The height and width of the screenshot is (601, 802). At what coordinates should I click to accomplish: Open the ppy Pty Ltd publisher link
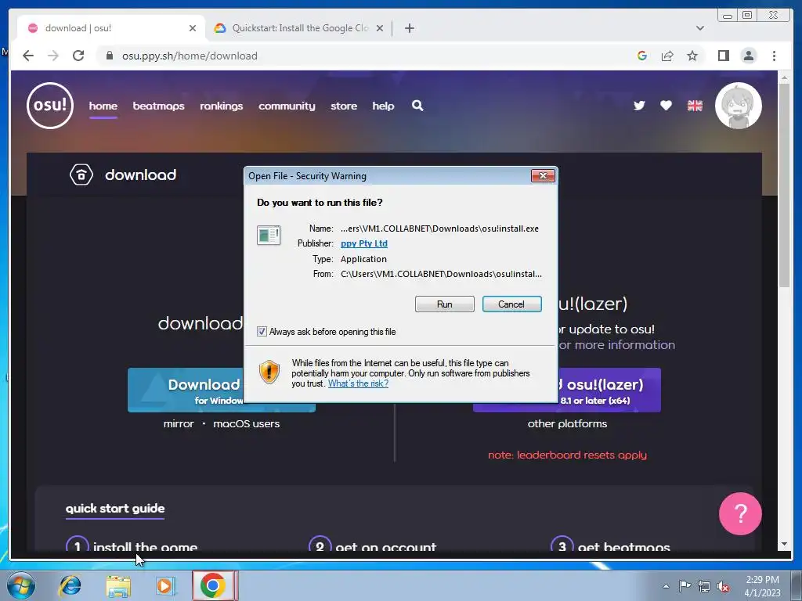(363, 243)
